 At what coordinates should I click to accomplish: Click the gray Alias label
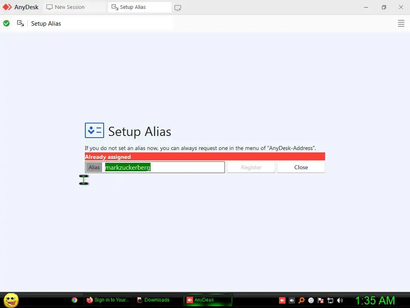[x=94, y=167]
